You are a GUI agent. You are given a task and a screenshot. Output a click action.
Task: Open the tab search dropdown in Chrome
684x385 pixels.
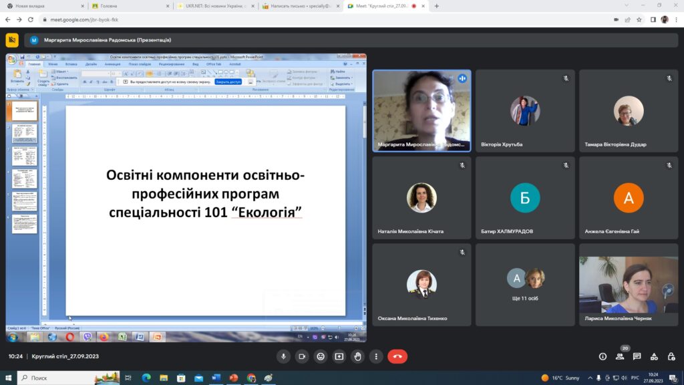coord(626,6)
